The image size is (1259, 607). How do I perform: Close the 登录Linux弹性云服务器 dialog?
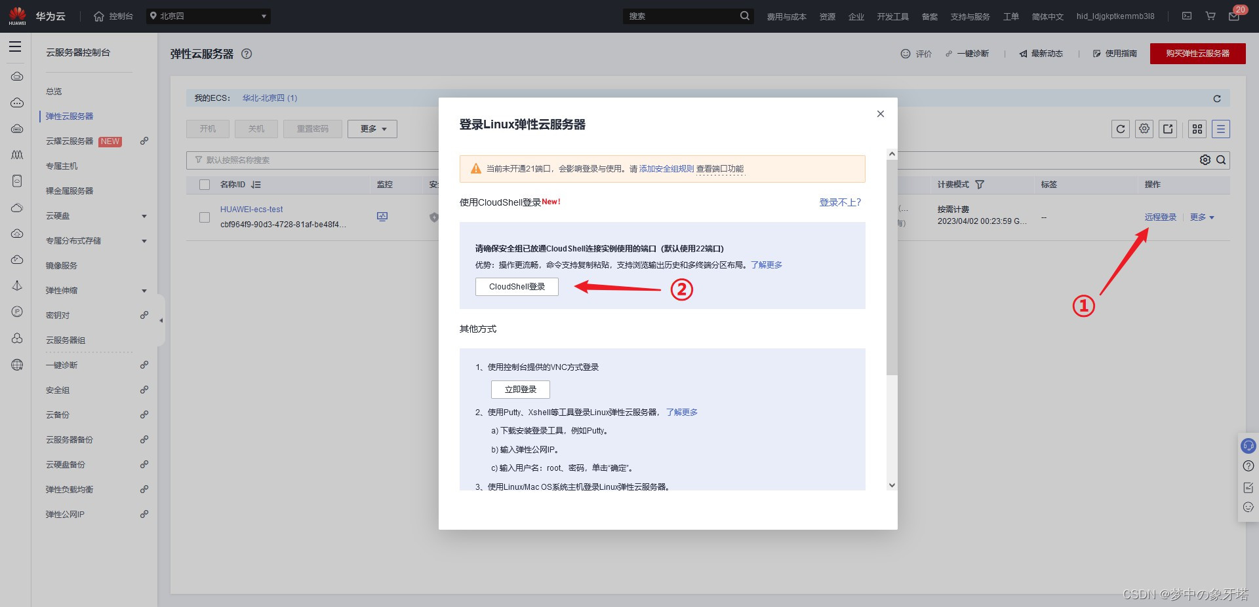click(x=881, y=114)
